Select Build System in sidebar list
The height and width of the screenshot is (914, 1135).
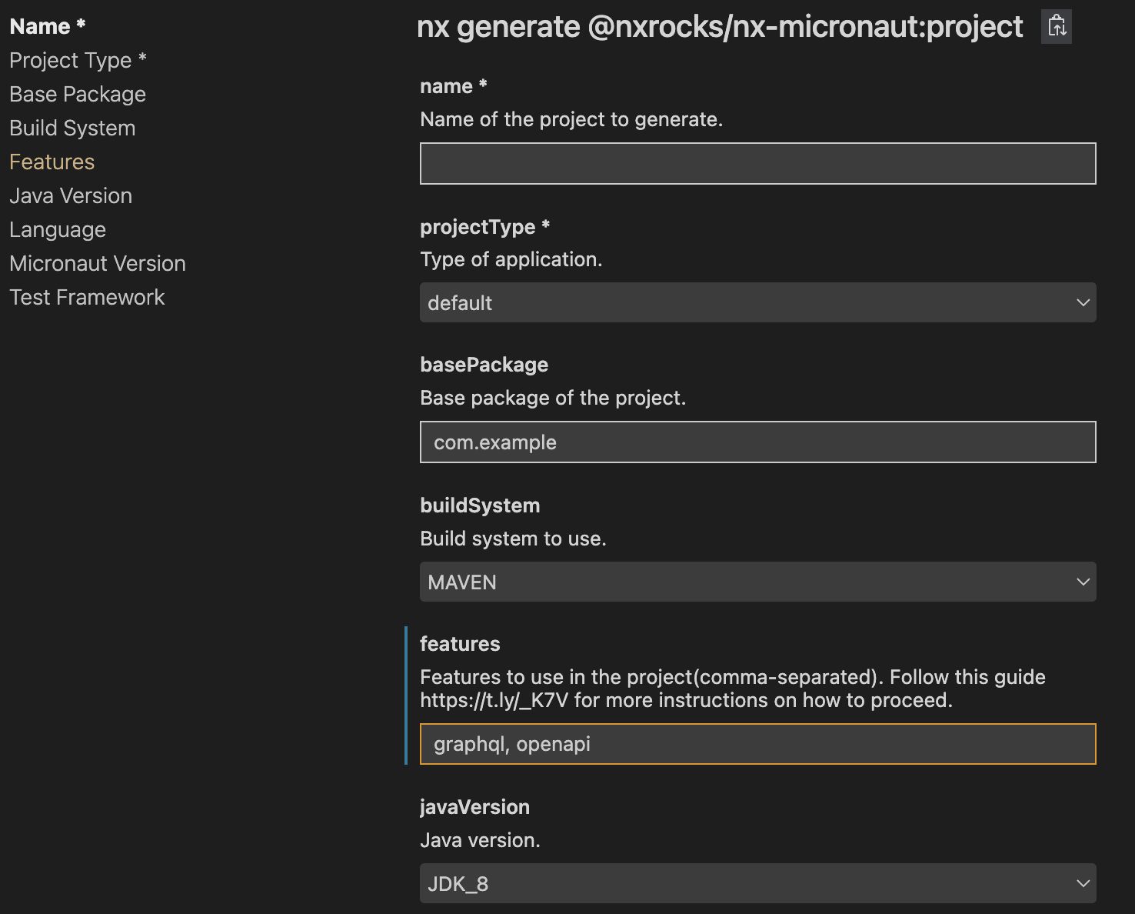(72, 128)
